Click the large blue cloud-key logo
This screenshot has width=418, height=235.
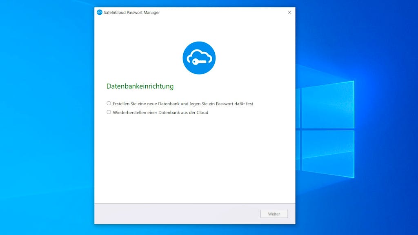199,58
